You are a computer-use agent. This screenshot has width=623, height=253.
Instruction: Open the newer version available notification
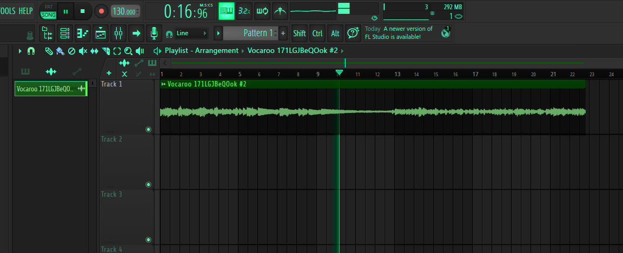click(x=399, y=33)
